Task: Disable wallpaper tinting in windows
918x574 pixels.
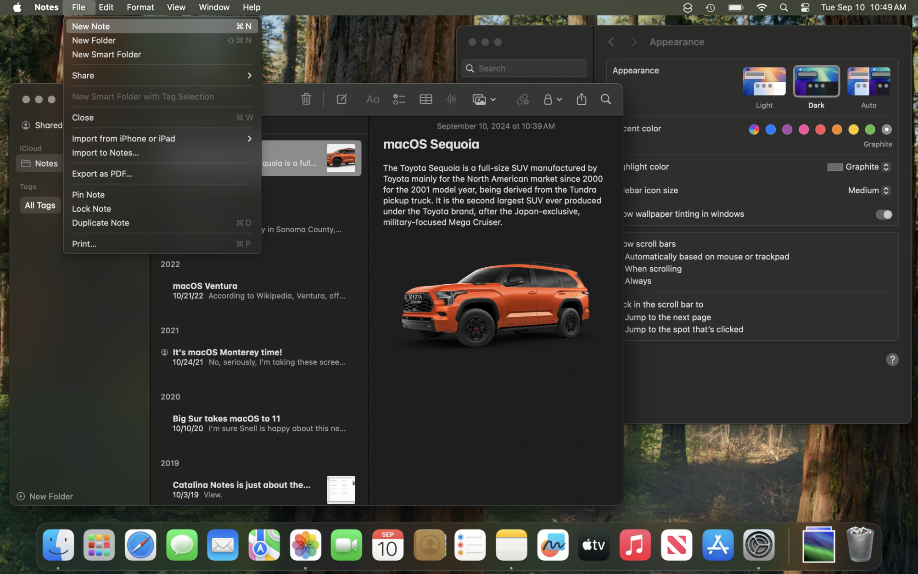Action: (x=884, y=214)
